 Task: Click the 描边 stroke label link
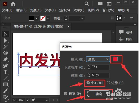pos(58,18)
